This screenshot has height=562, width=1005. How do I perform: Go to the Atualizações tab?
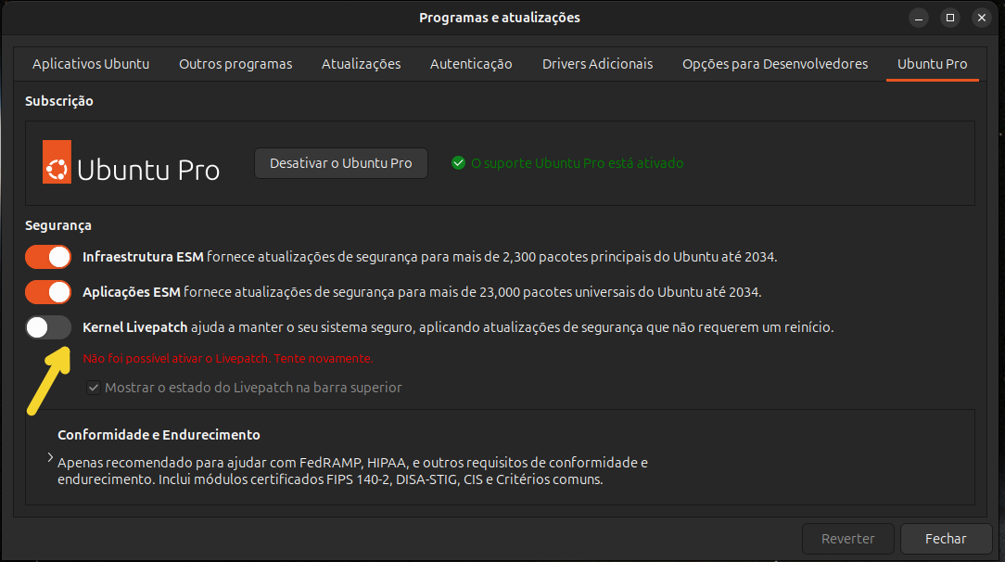361,64
